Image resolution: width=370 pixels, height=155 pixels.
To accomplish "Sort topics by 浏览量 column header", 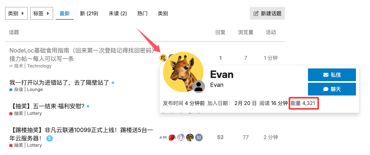I will pyautogui.click(x=246, y=32).
